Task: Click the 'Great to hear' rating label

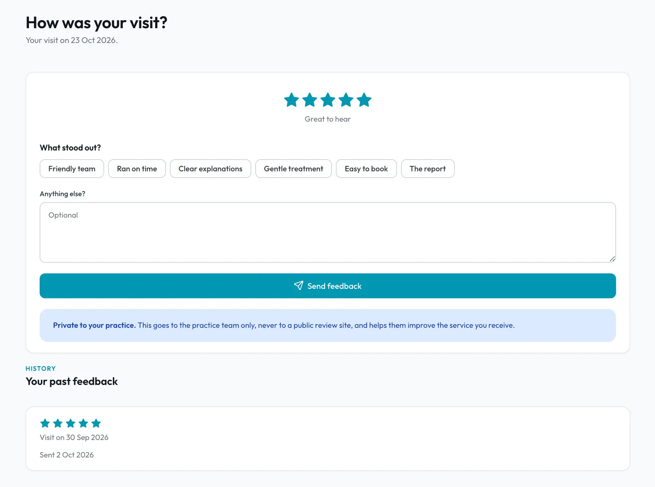Action: pos(327,119)
